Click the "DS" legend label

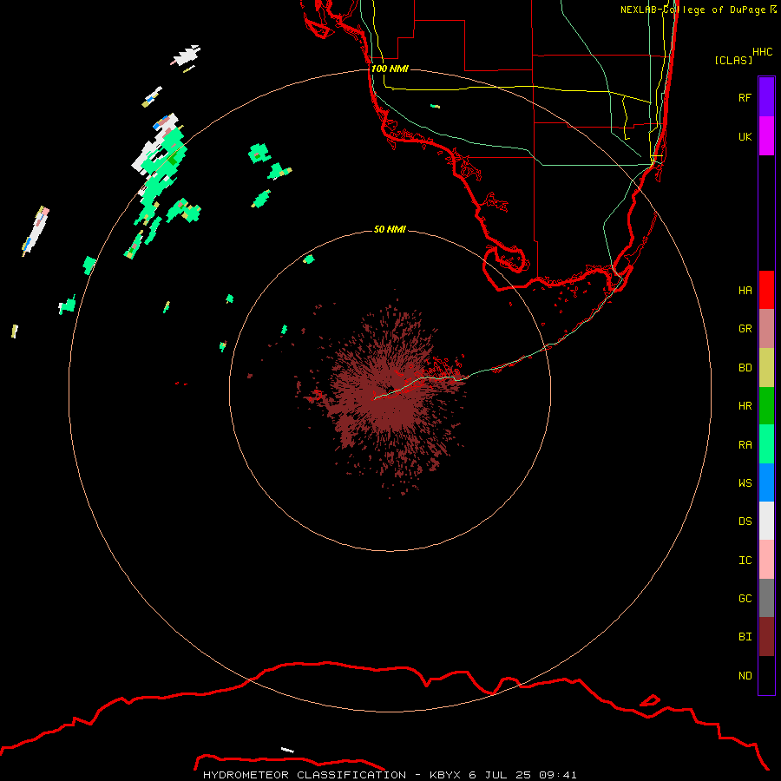point(745,521)
